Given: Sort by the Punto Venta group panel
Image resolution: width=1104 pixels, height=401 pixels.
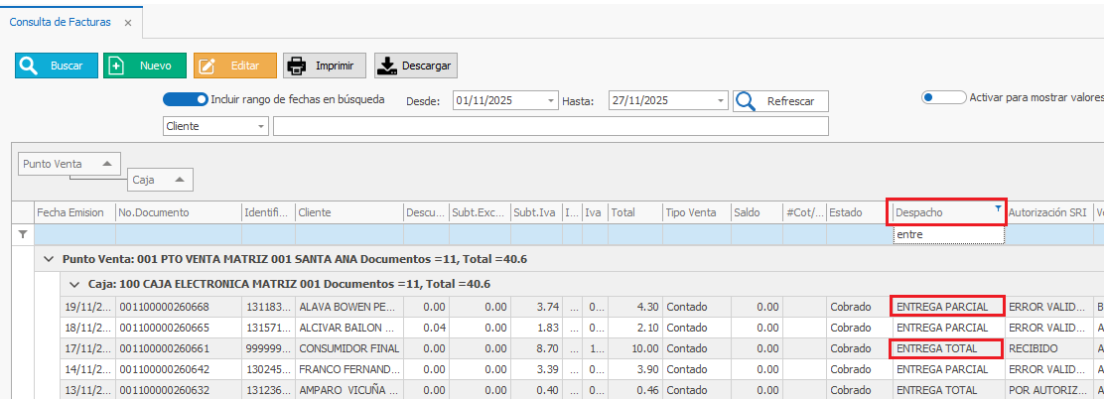Looking at the screenshot, I should coord(69,164).
